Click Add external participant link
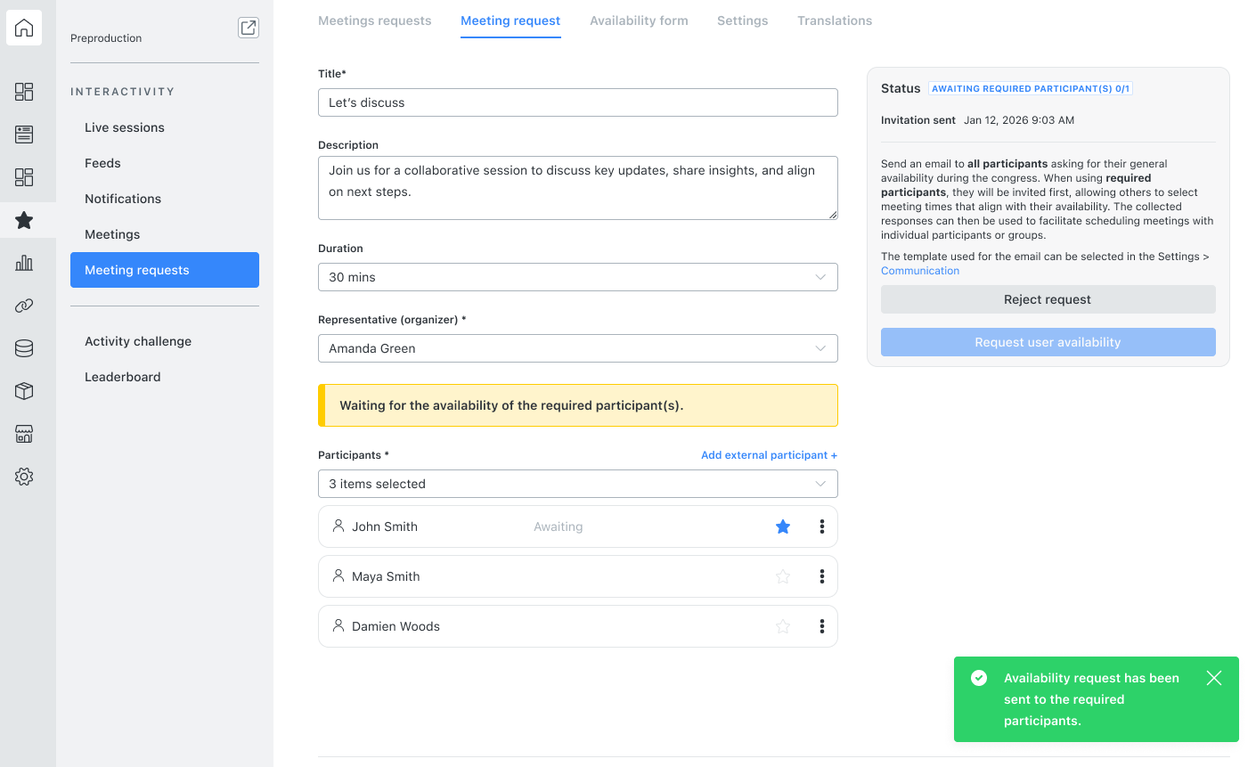The height and width of the screenshot is (767, 1256). click(769, 455)
